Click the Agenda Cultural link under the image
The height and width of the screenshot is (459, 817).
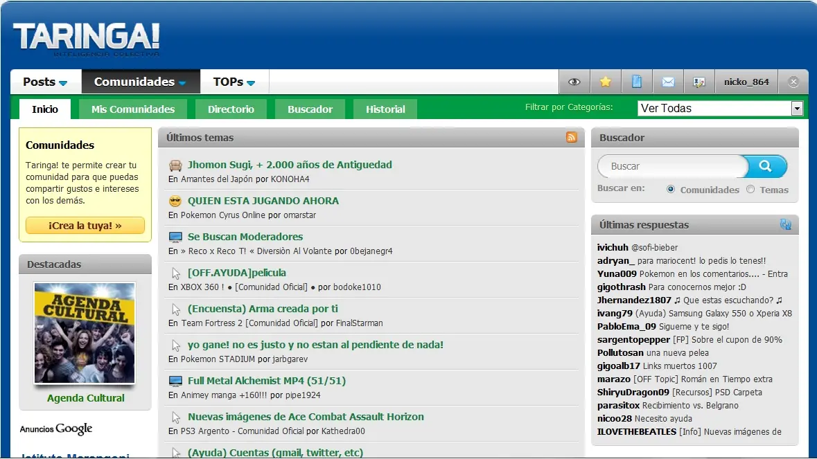[x=85, y=397]
